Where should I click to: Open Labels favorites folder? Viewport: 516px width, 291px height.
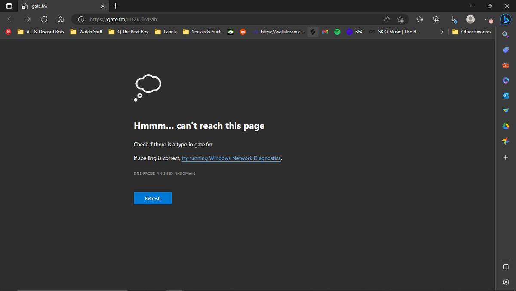click(x=166, y=32)
